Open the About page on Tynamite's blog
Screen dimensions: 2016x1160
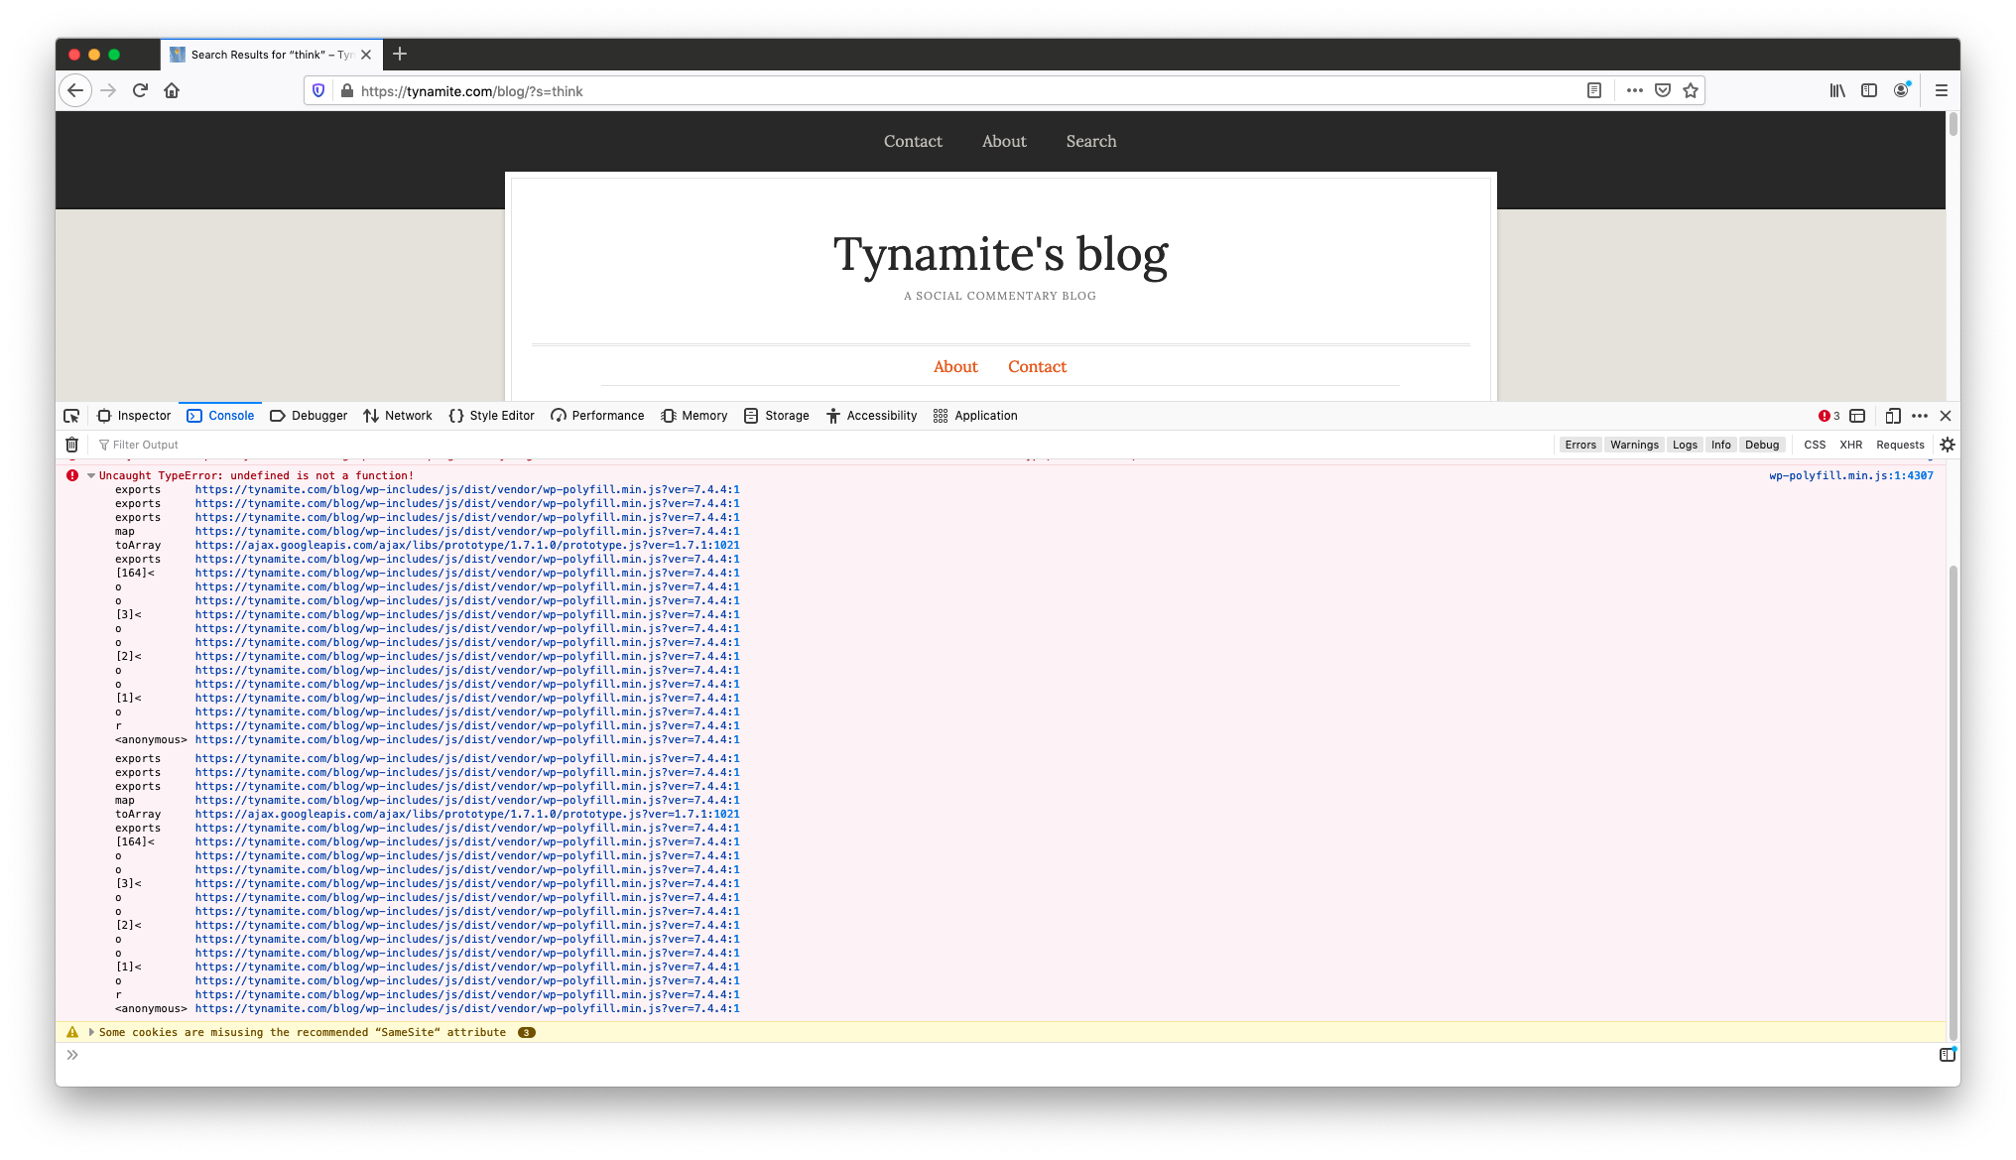[x=954, y=366]
